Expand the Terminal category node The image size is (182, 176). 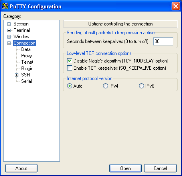click(x=9, y=30)
